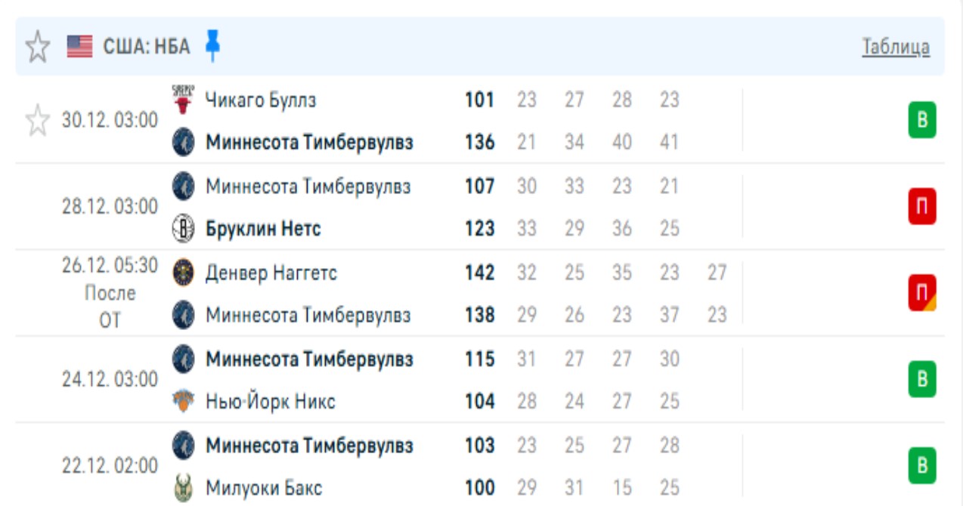Click the Denver Nuggets team logo

(x=183, y=272)
